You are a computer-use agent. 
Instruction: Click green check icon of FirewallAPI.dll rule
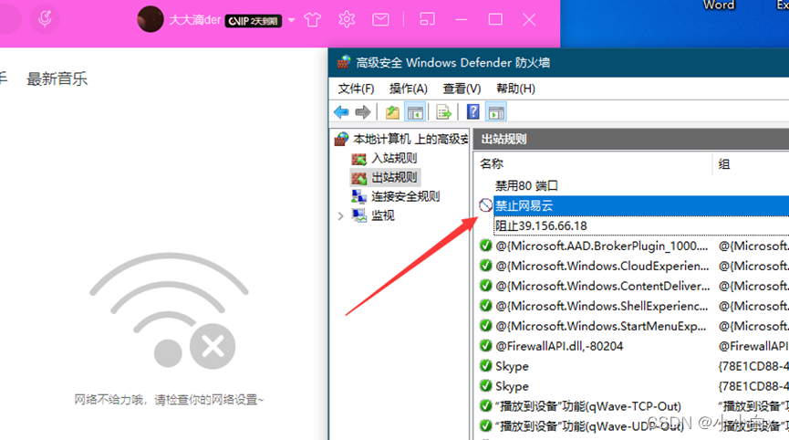[x=485, y=346]
